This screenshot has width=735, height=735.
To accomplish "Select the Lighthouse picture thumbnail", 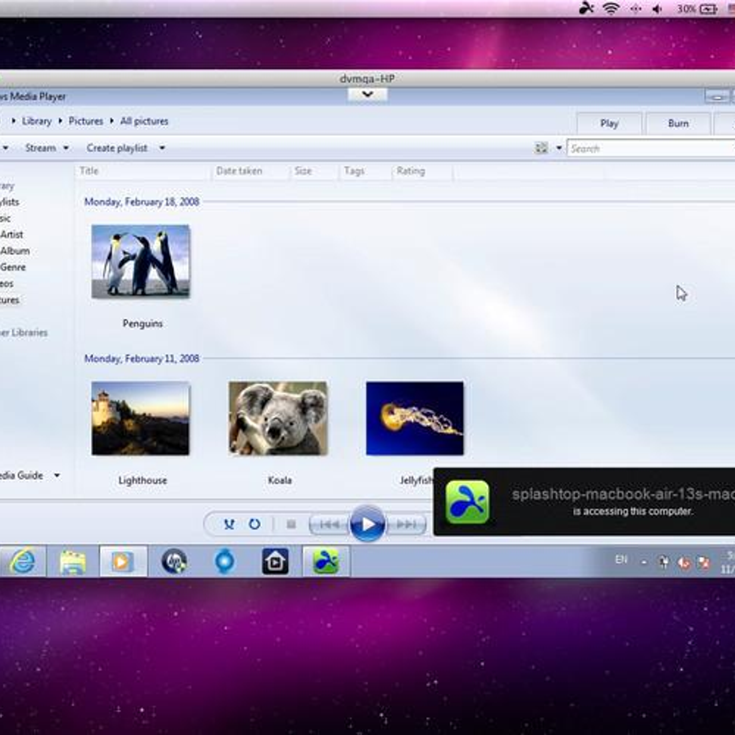I will [140, 418].
